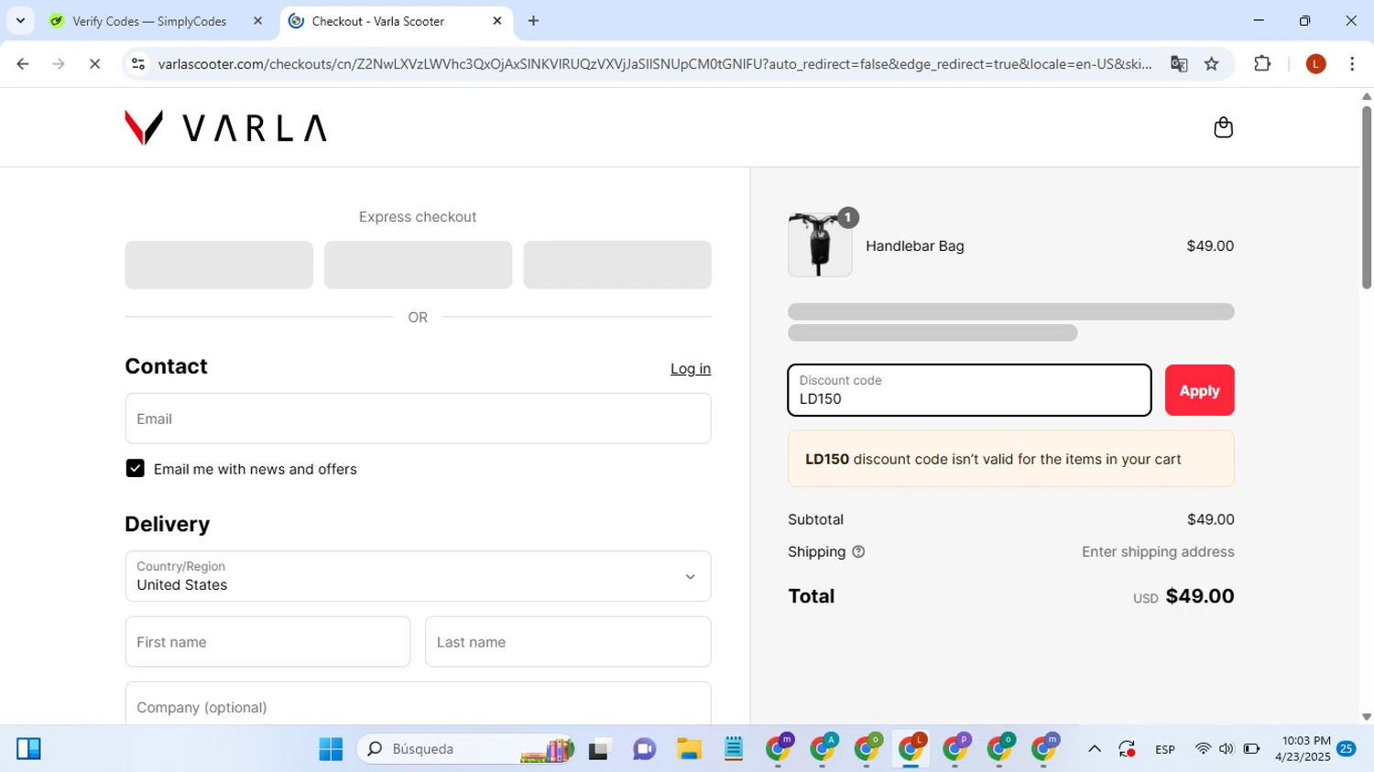Stop page loading in browser toolbar

pyautogui.click(x=94, y=64)
